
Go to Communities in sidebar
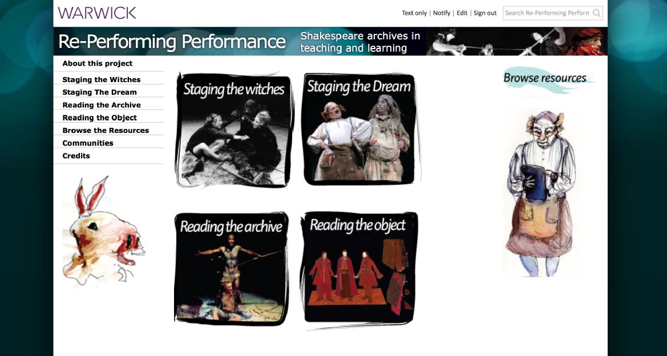[x=88, y=143]
